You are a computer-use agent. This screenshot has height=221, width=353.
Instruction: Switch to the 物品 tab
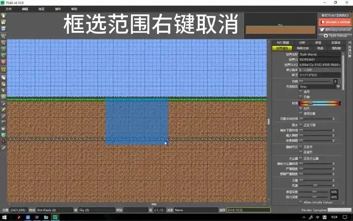[x=320, y=48]
